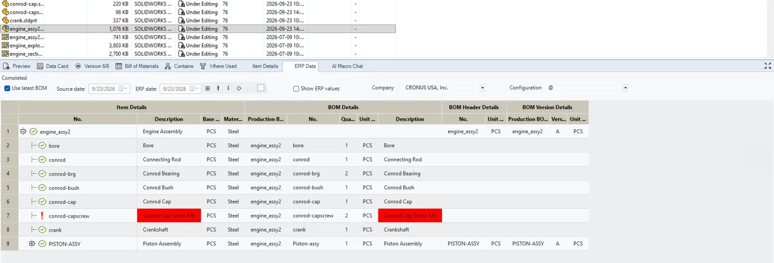Screen dimensions: 774x263
Task: Open the Source date picker dropdown
Action: pos(125,89)
